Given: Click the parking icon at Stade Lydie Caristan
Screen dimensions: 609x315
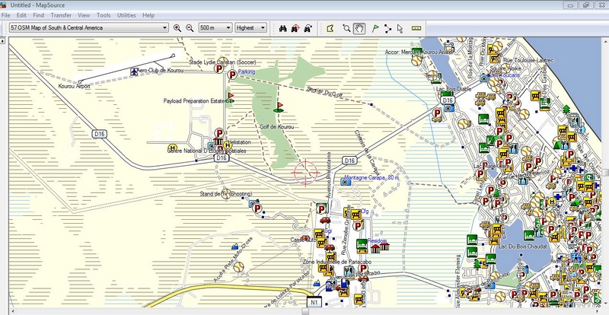Looking at the screenshot, I should 219,68.
